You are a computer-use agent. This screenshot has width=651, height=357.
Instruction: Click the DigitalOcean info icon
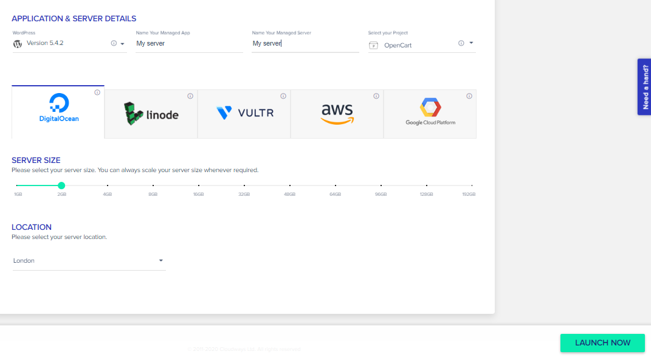coord(97,92)
